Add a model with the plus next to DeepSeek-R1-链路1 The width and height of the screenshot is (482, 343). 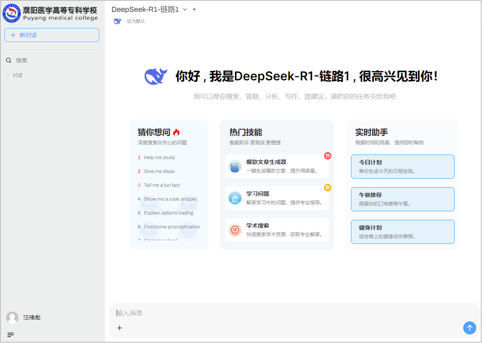[x=194, y=9]
